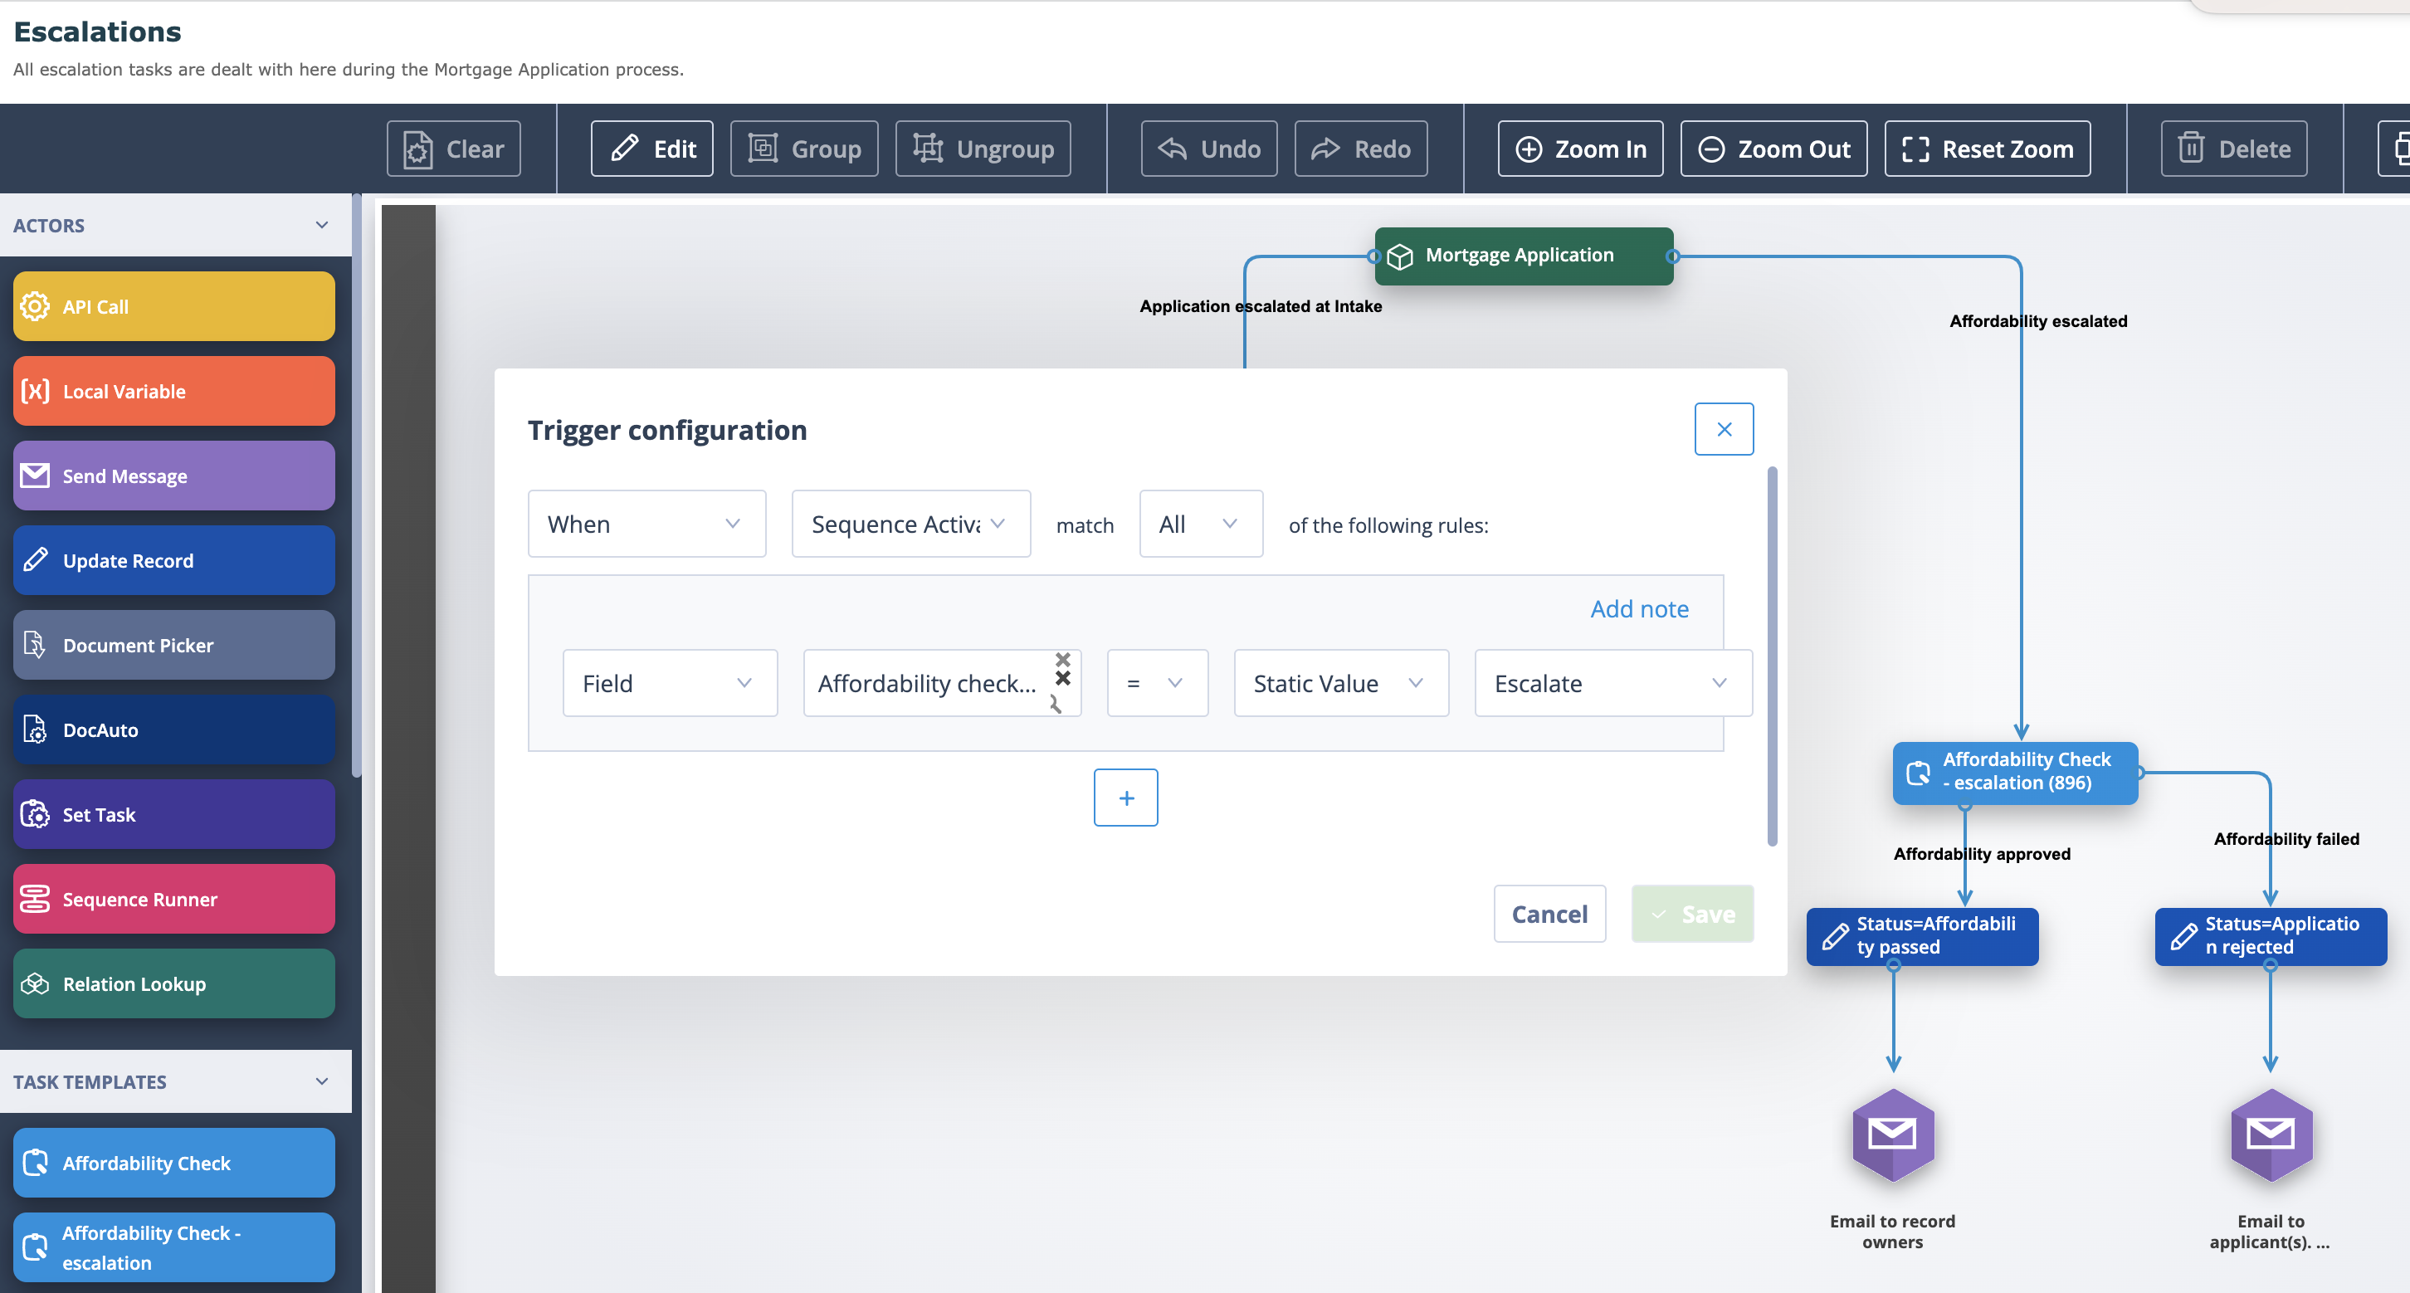This screenshot has width=2410, height=1293.
Task: Click the Application escalated at Intake label
Action: (x=1261, y=306)
